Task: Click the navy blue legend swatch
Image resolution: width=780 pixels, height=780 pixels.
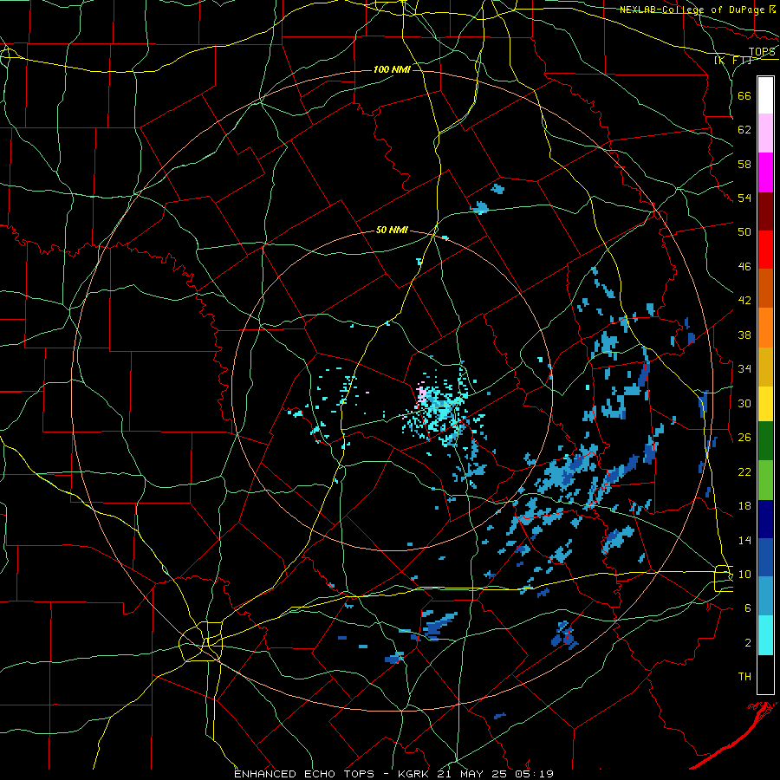Action: click(x=765, y=519)
